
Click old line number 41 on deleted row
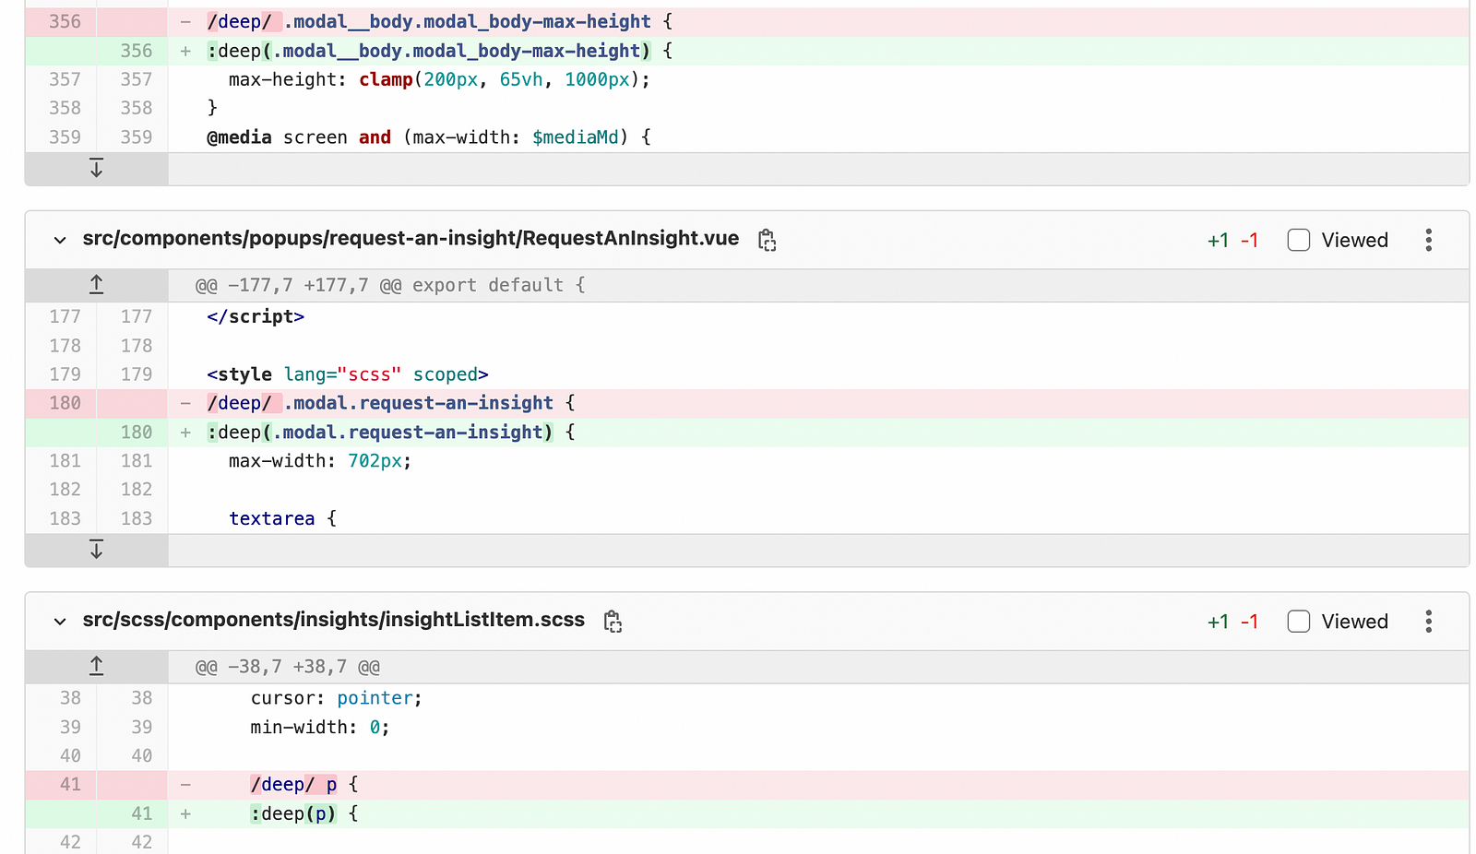tap(70, 785)
